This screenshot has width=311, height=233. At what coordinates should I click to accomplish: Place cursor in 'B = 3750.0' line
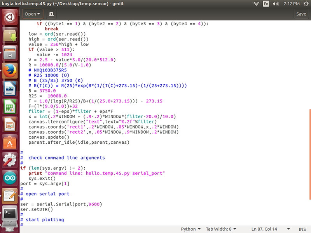(x=42, y=91)
